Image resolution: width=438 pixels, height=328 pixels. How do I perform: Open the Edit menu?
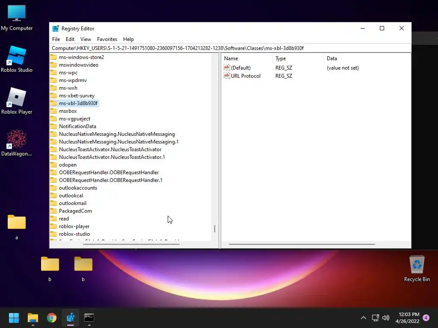click(70, 39)
